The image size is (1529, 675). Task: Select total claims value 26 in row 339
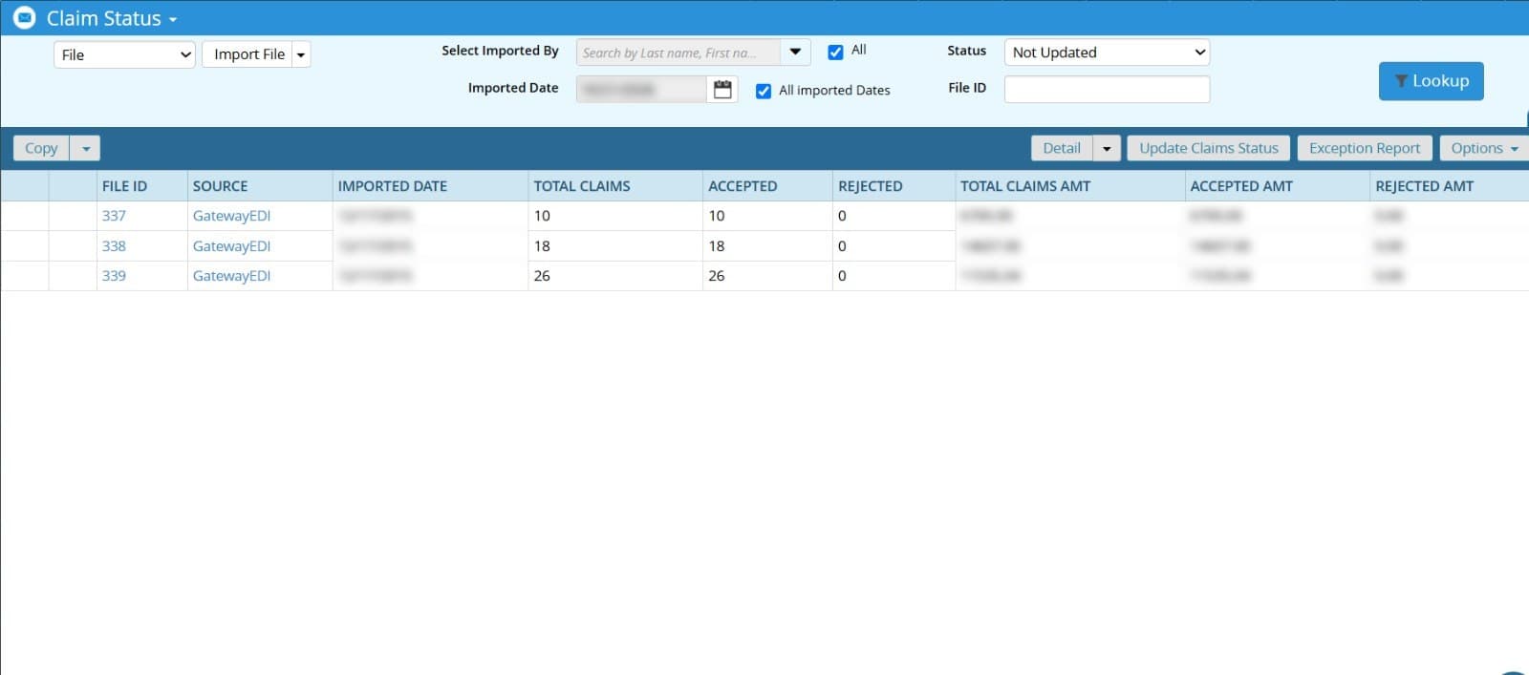(542, 276)
